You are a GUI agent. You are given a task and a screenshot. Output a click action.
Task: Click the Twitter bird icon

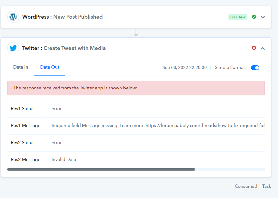(13, 48)
